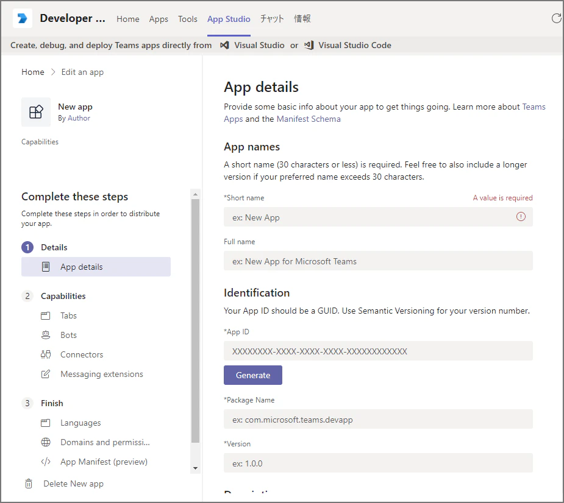Select Languages under Finish

[80, 423]
